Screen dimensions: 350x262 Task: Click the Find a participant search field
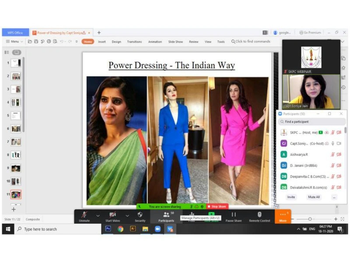click(312, 122)
